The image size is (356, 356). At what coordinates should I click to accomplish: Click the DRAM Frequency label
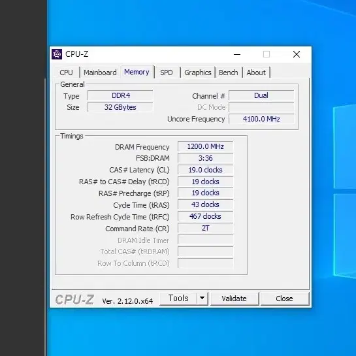pos(142,147)
